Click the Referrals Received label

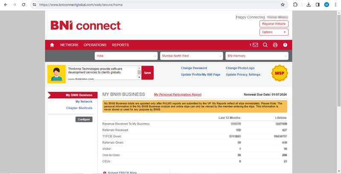116,130
